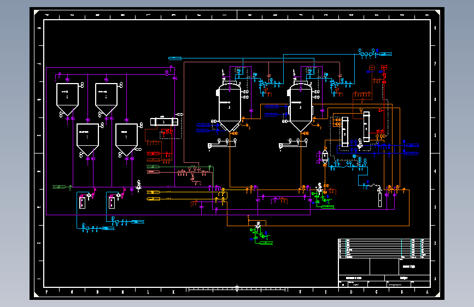Viewport: 474px width, 307px height.
Task: Click grid letter A in bottom border
Action: pyautogui.click(x=427, y=292)
